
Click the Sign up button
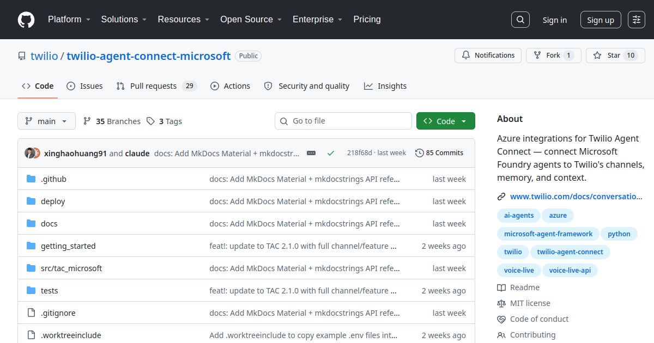(601, 20)
